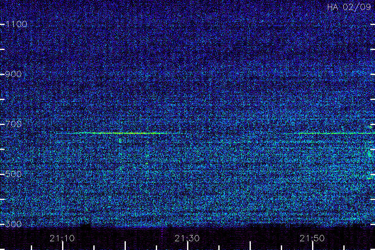Screen dimensions: 375x250
Task: Click the 300 frequency axis label
Action: tap(13, 224)
